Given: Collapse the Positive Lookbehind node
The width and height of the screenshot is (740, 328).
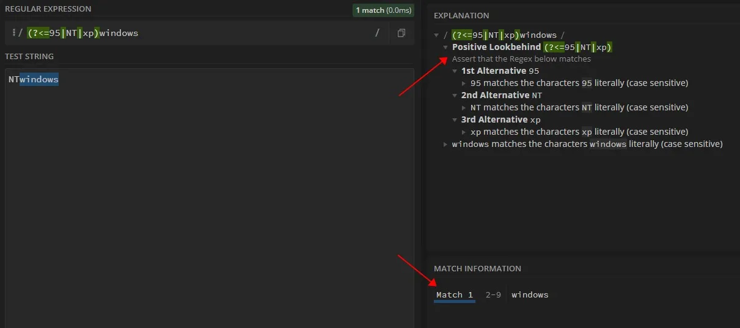Looking at the screenshot, I should 445,48.
